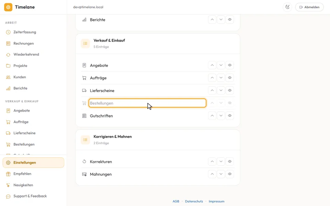Hide the Berichte entry with eye toggle

[x=230, y=20]
